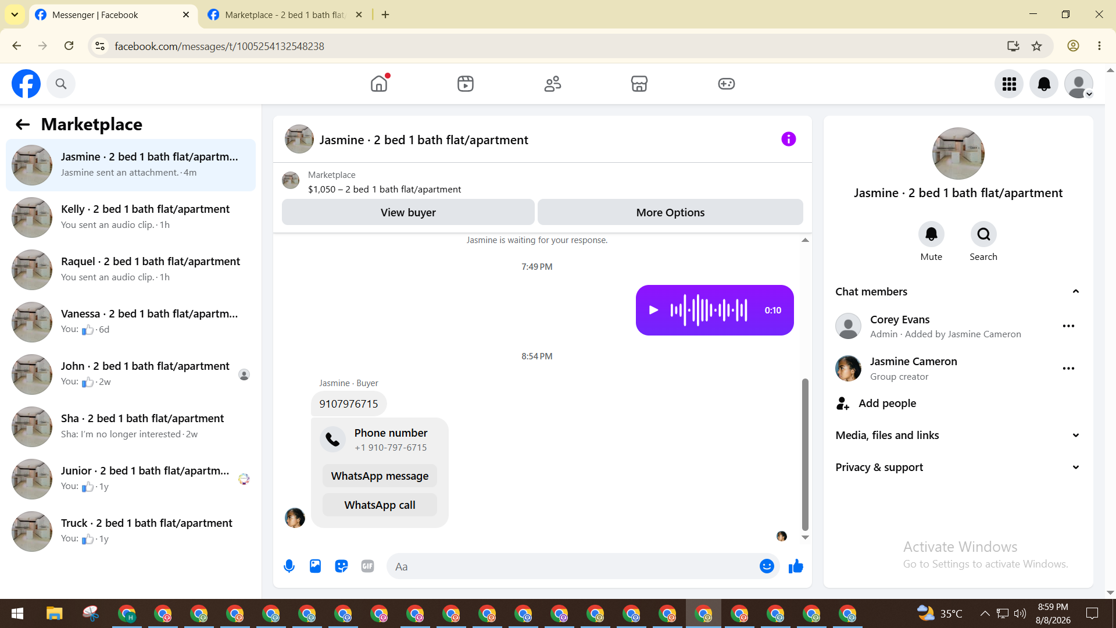Open the Gaming controller icon
Screen dimensions: 1116x628
[727, 84]
